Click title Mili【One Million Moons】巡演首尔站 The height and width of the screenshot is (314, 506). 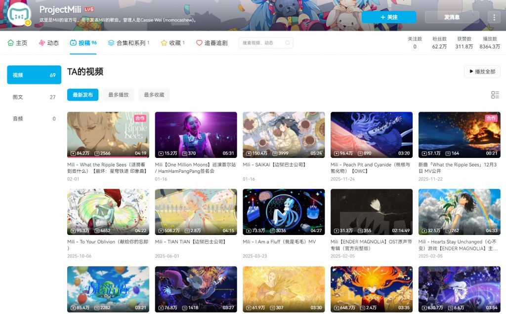pos(195,168)
